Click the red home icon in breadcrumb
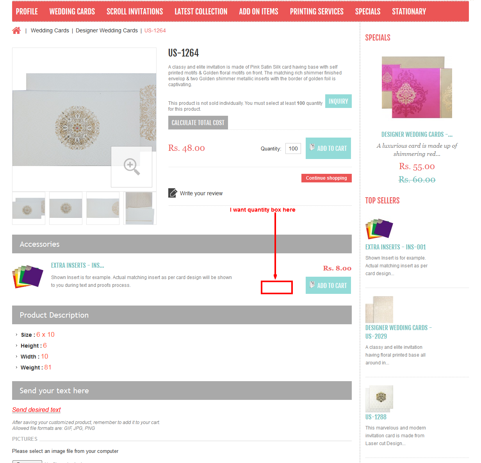This screenshot has width=481, height=463. (x=16, y=30)
